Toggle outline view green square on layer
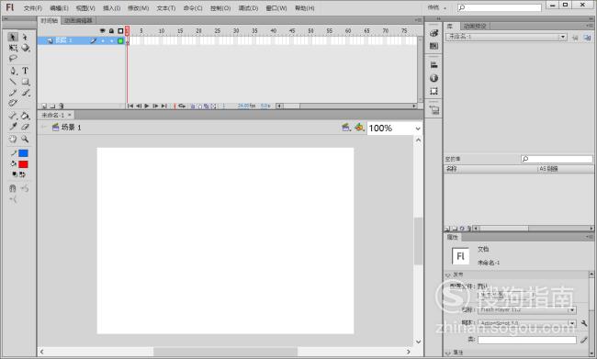The width and height of the screenshot is (597, 359). pyautogui.click(x=120, y=40)
